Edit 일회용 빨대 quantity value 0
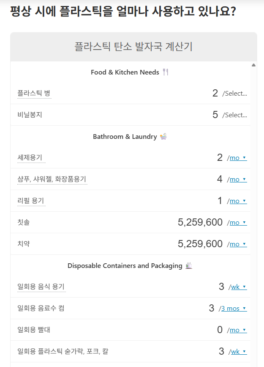The image size is (264, 367). [x=220, y=330]
